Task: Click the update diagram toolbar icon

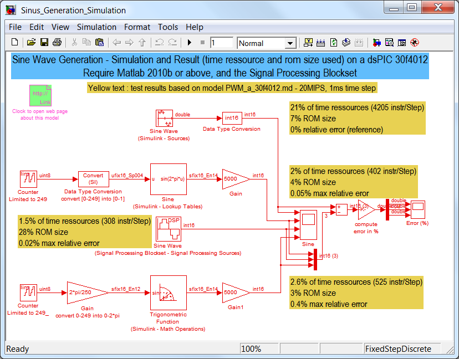Action: tap(334, 43)
